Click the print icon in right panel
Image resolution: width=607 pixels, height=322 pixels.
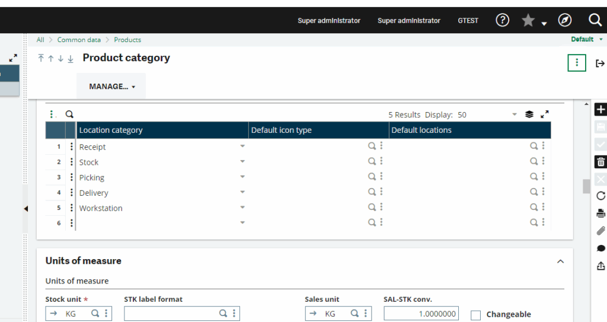(x=600, y=213)
